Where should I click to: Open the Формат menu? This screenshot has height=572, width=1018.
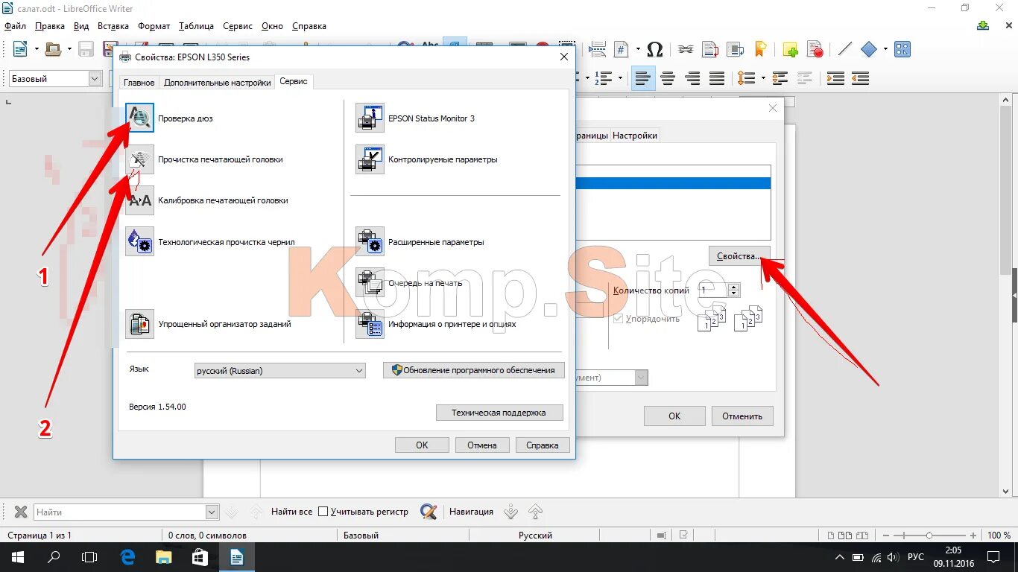point(154,26)
